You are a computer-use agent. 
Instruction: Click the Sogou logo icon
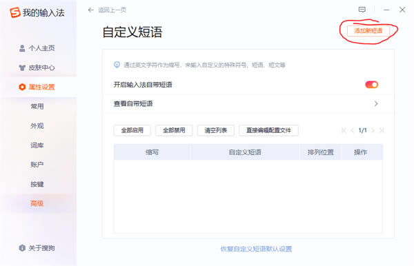15,12
